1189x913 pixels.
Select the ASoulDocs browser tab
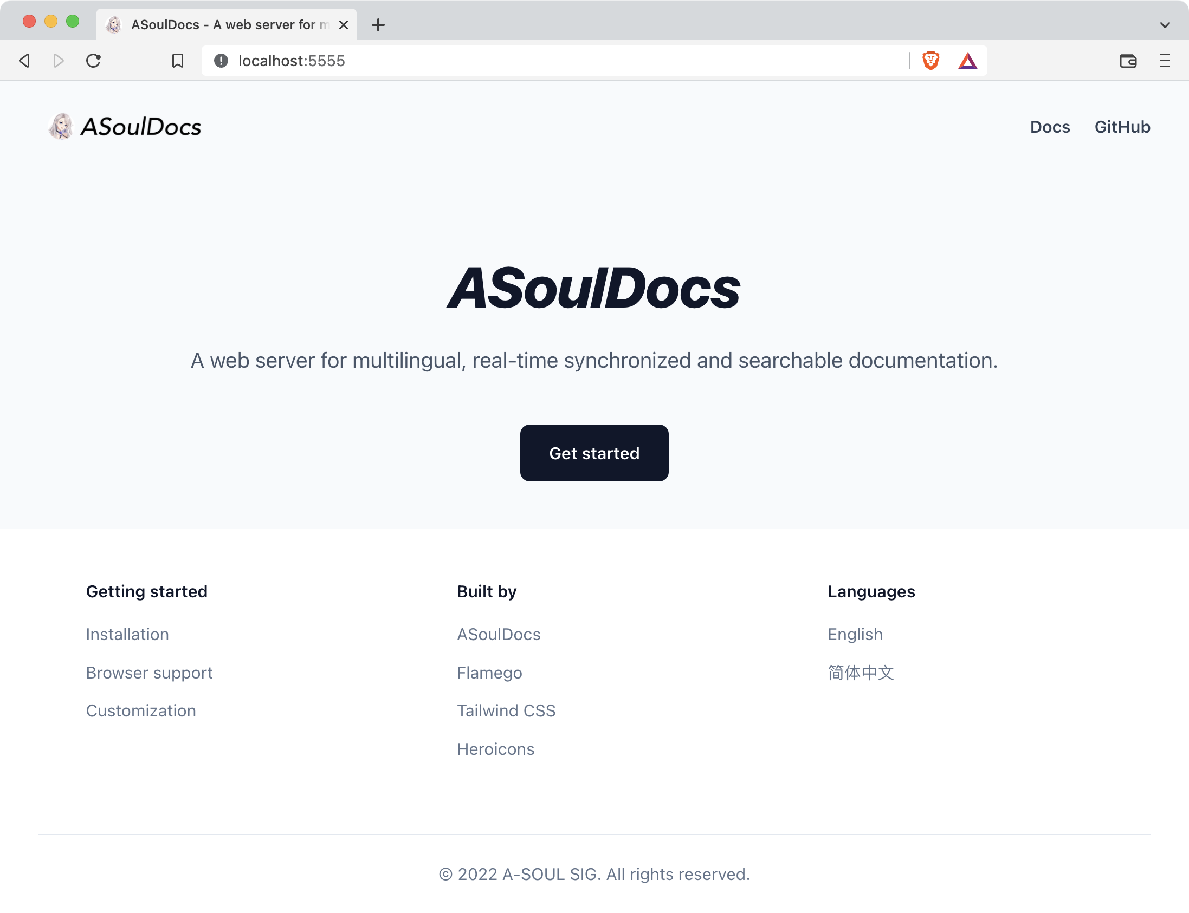tap(227, 24)
